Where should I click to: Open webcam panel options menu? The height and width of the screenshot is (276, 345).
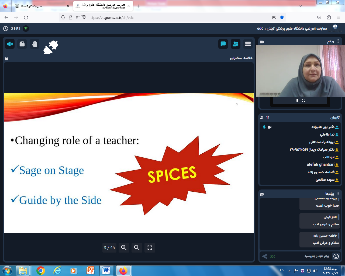click(338, 41)
